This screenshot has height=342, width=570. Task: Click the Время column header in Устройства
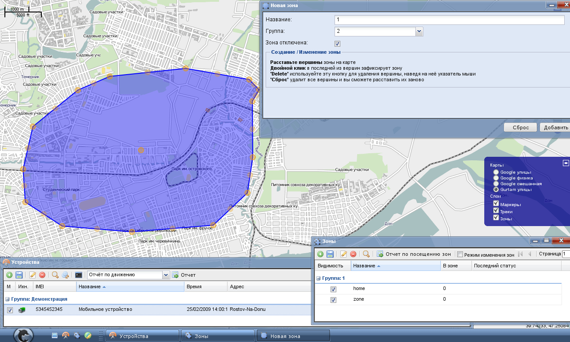pos(205,286)
